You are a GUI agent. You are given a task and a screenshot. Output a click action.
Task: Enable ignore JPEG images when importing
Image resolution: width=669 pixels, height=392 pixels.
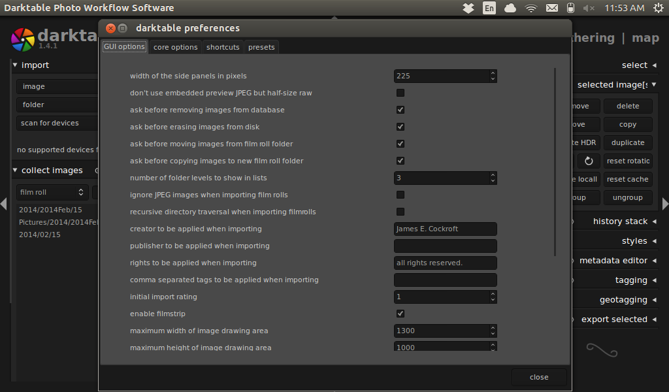tap(400, 195)
